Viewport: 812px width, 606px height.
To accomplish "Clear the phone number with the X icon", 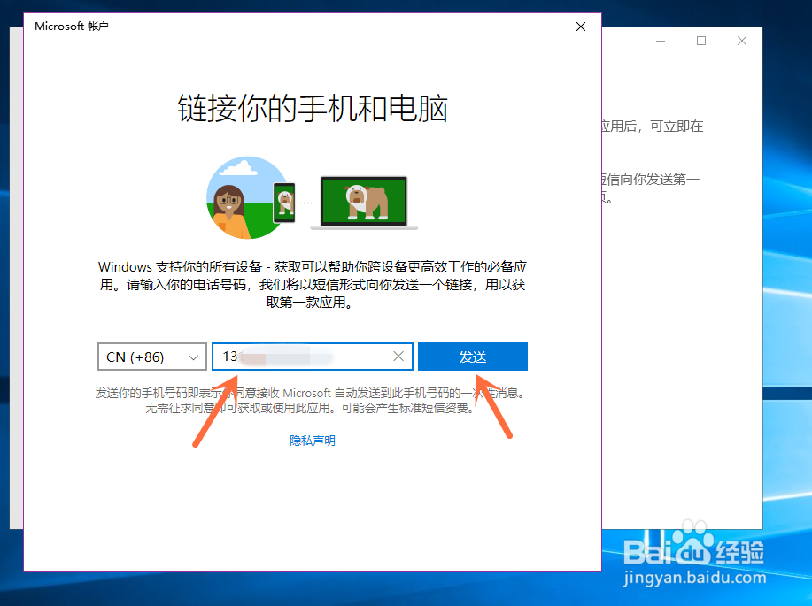I will pos(398,356).
